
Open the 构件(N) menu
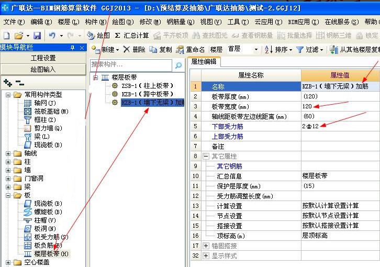96,22
